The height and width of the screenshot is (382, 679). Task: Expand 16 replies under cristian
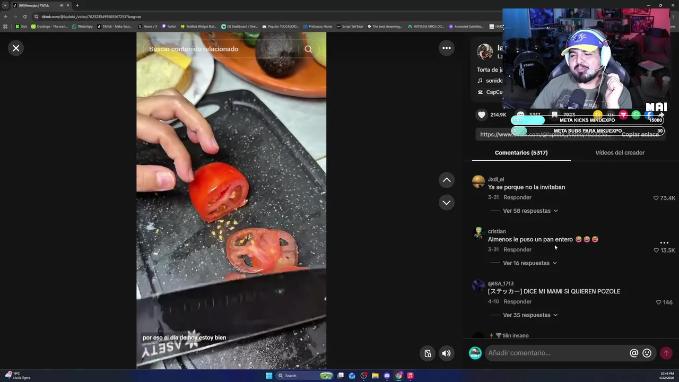click(x=529, y=263)
